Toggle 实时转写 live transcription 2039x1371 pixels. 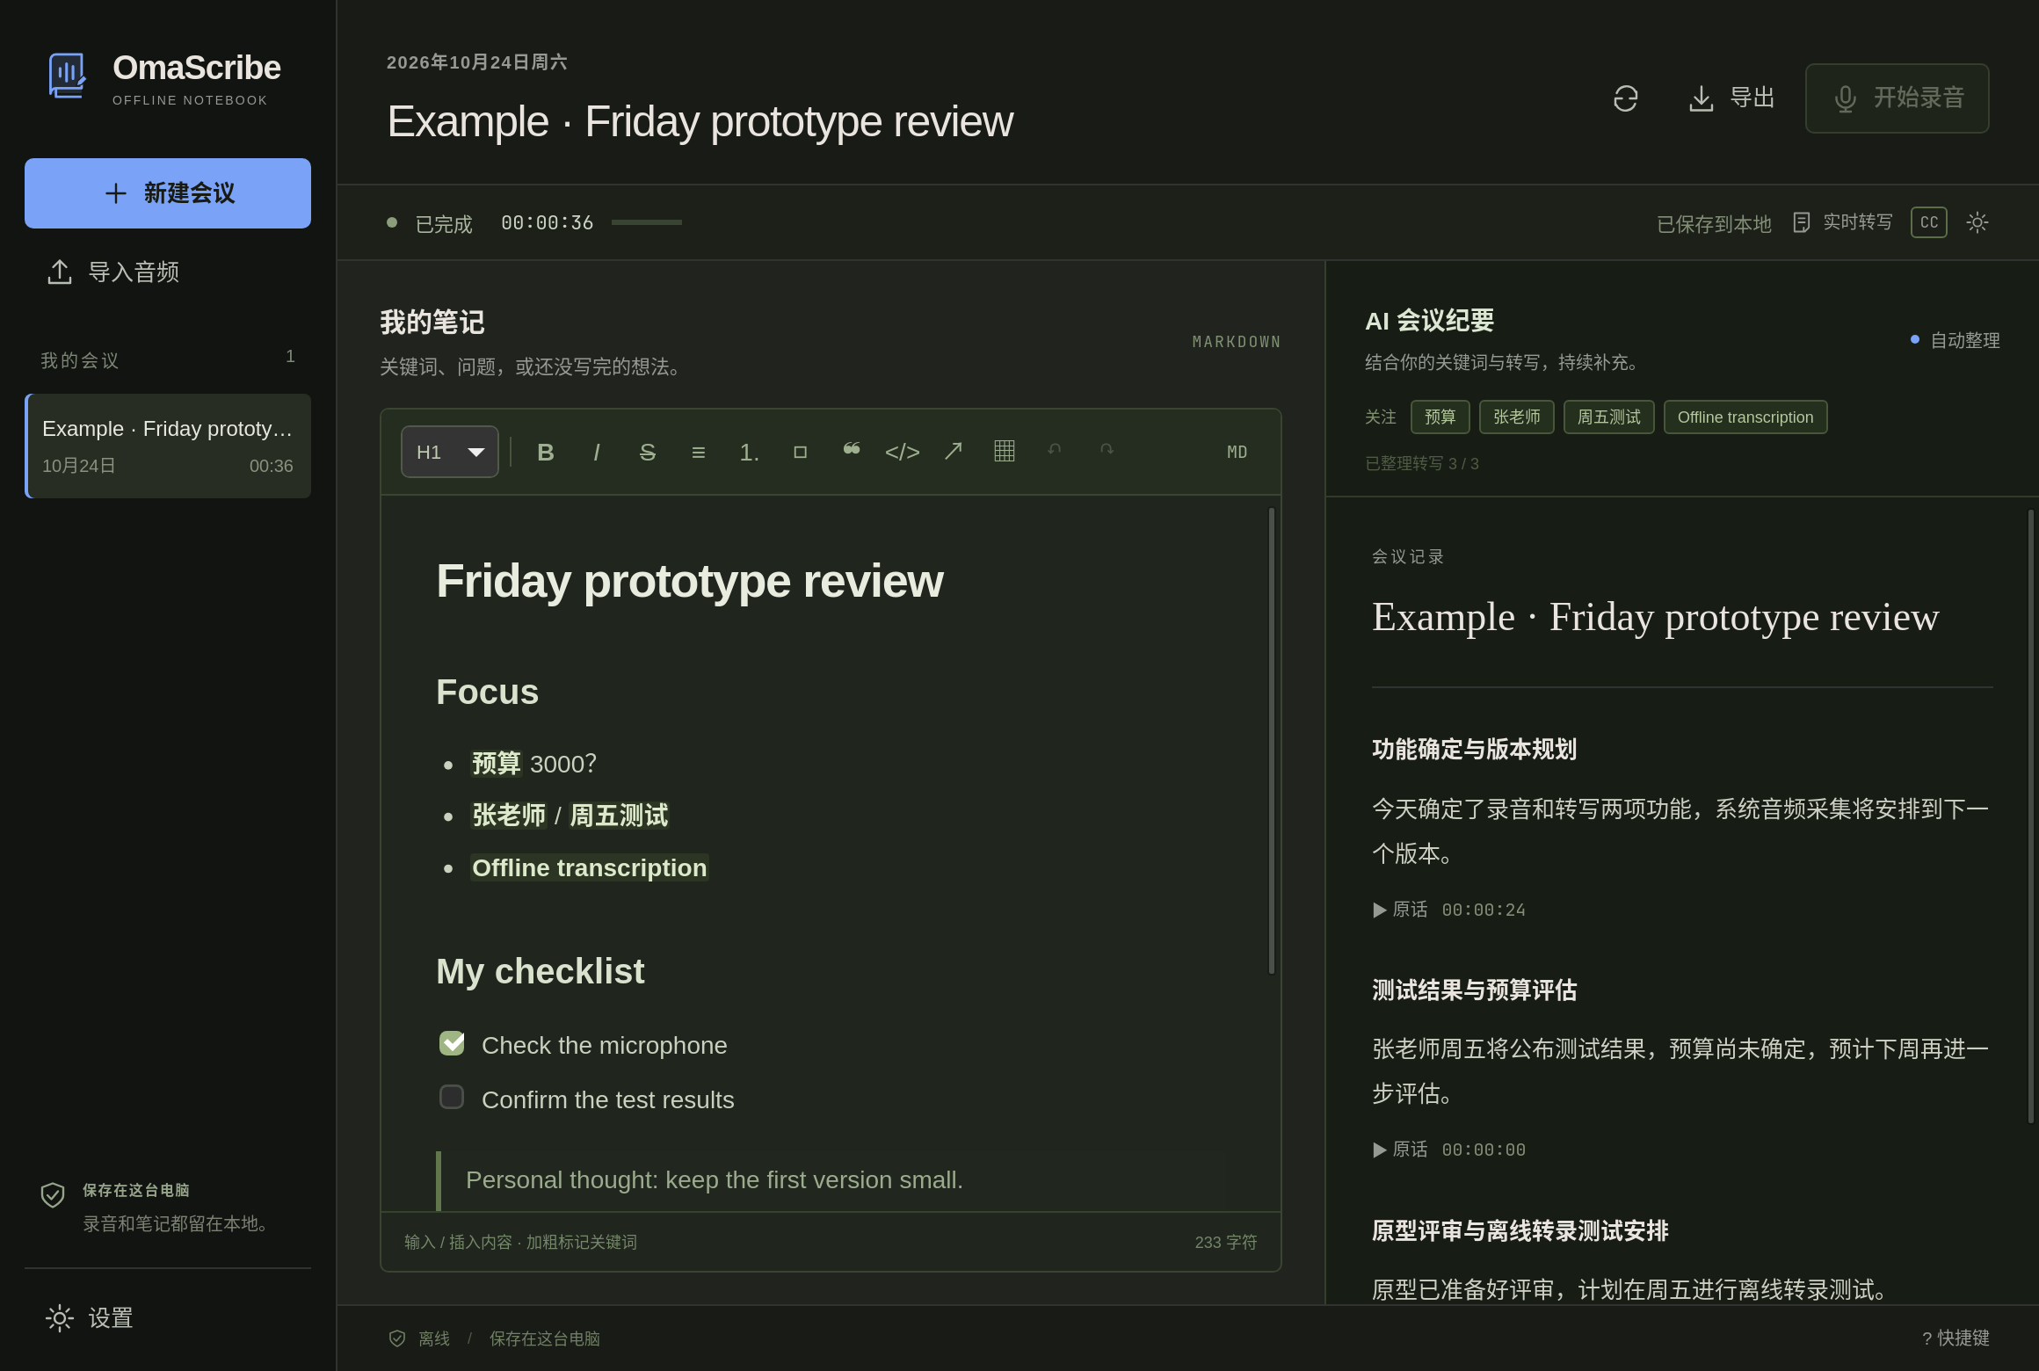click(x=1842, y=222)
